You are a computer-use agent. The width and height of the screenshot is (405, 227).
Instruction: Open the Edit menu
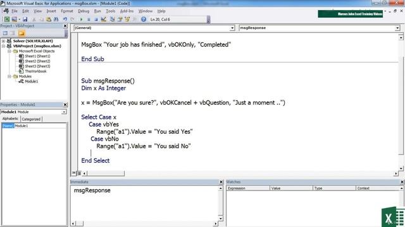tap(25, 11)
